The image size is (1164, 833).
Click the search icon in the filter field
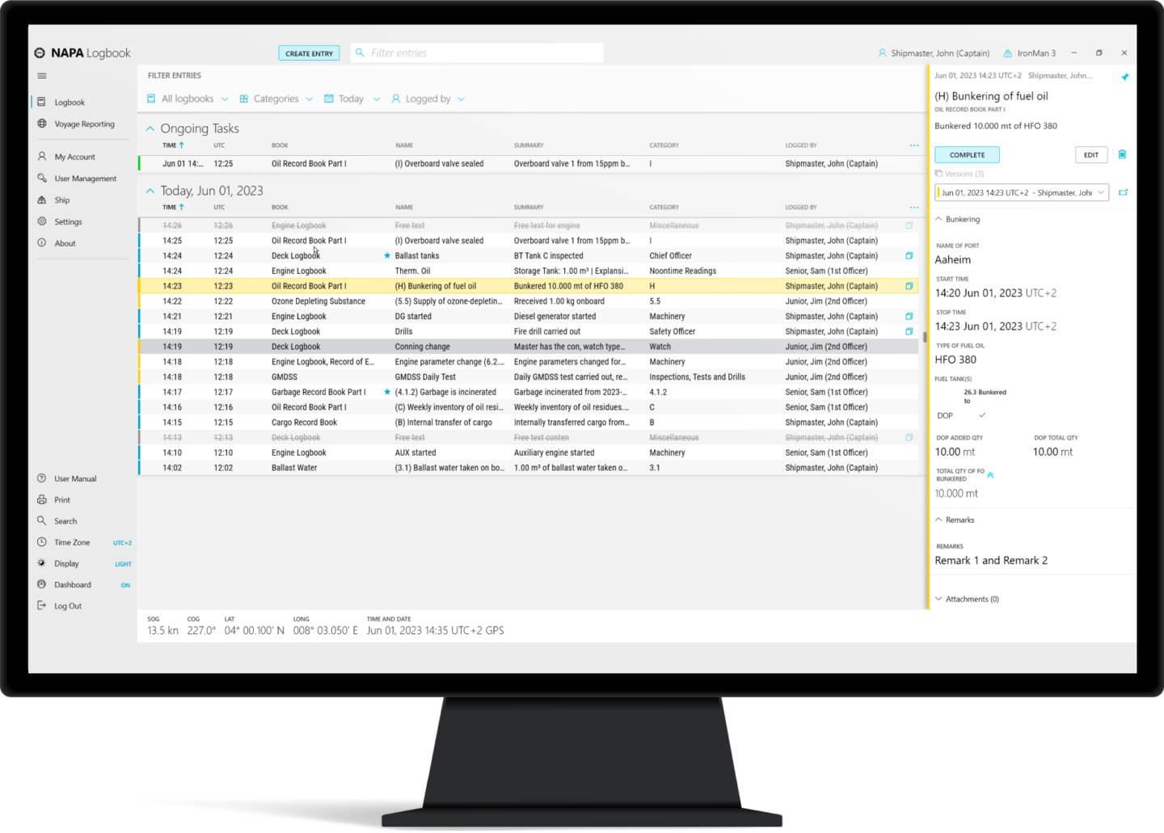(359, 53)
